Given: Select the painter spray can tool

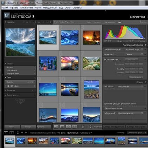Looking at the screenshot, I should (x=83, y=127).
